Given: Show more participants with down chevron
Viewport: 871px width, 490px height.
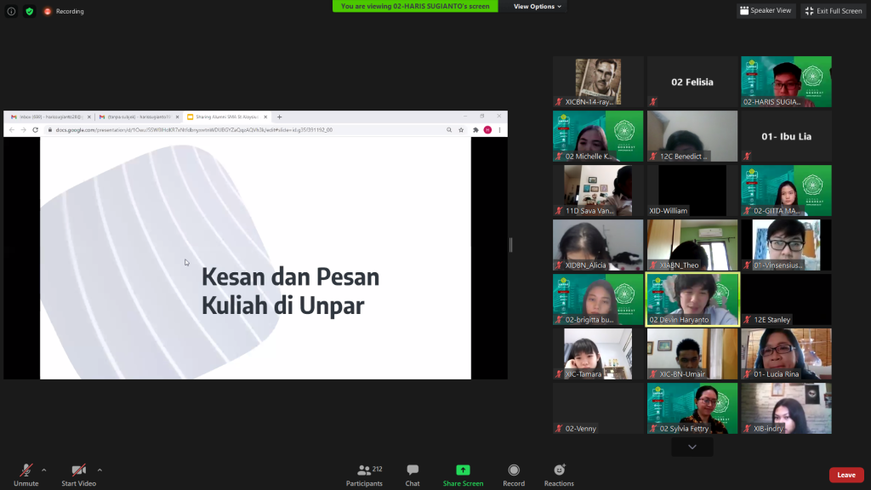Looking at the screenshot, I should point(692,447).
